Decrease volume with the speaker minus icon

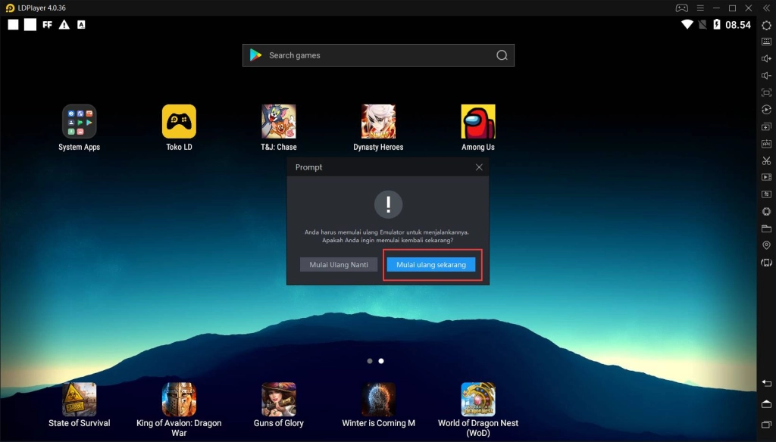point(766,76)
